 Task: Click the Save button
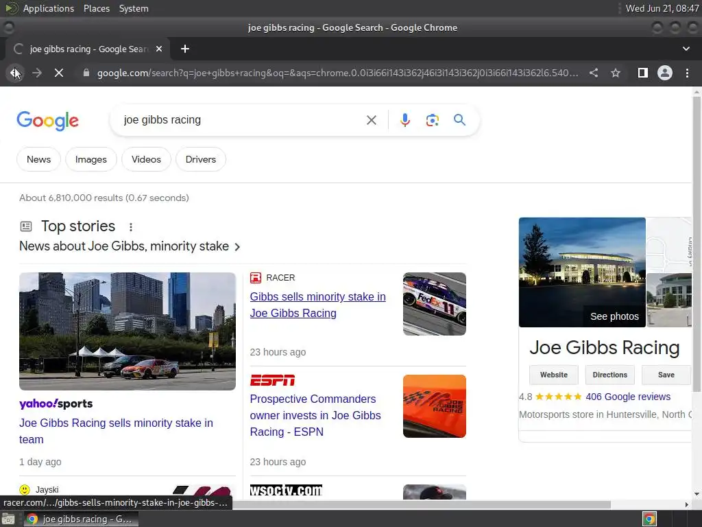(666, 375)
